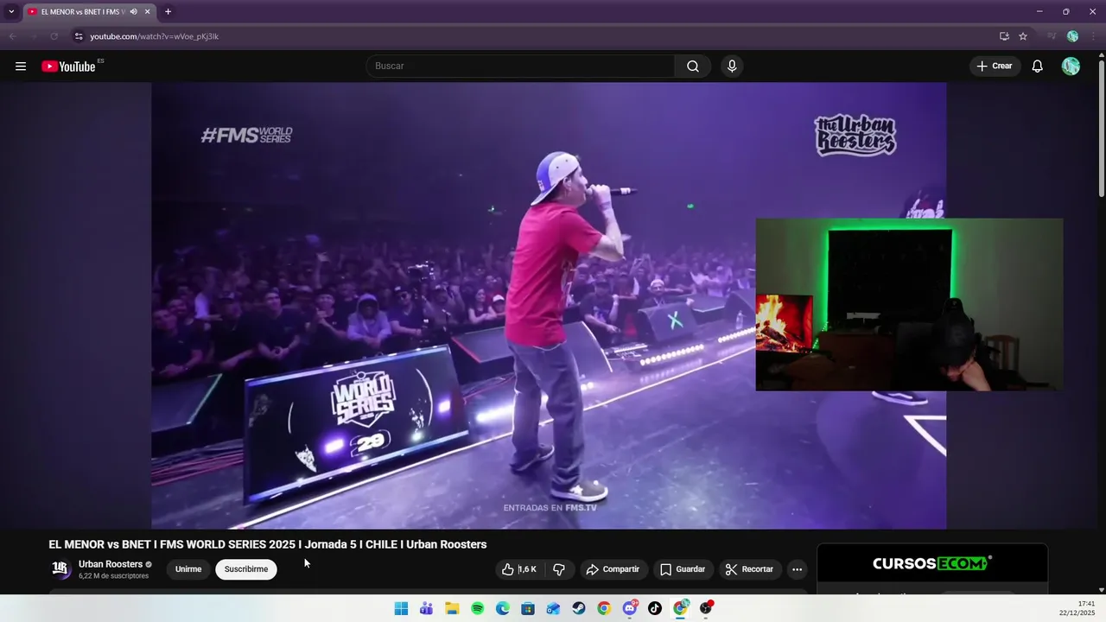Open the three-dot more actions menu
This screenshot has height=622, width=1106.
coord(797,569)
